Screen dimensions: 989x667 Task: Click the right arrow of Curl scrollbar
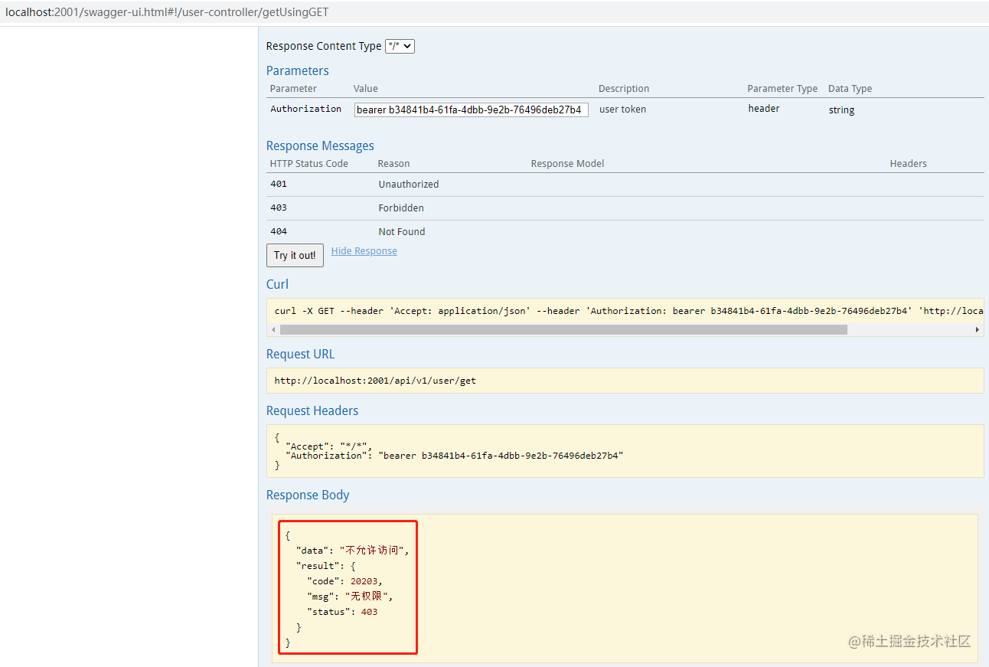(977, 329)
